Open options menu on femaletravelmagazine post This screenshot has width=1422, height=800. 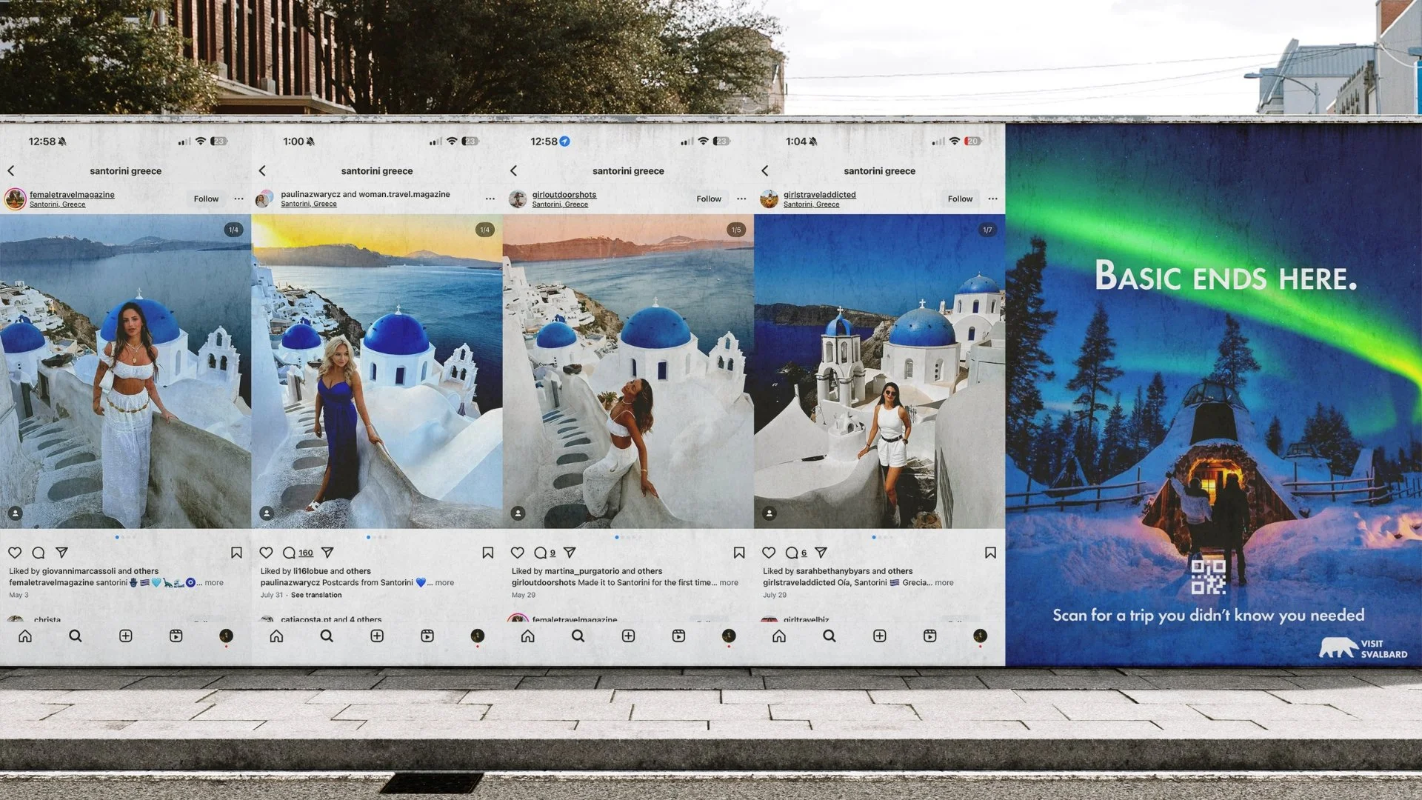point(238,199)
